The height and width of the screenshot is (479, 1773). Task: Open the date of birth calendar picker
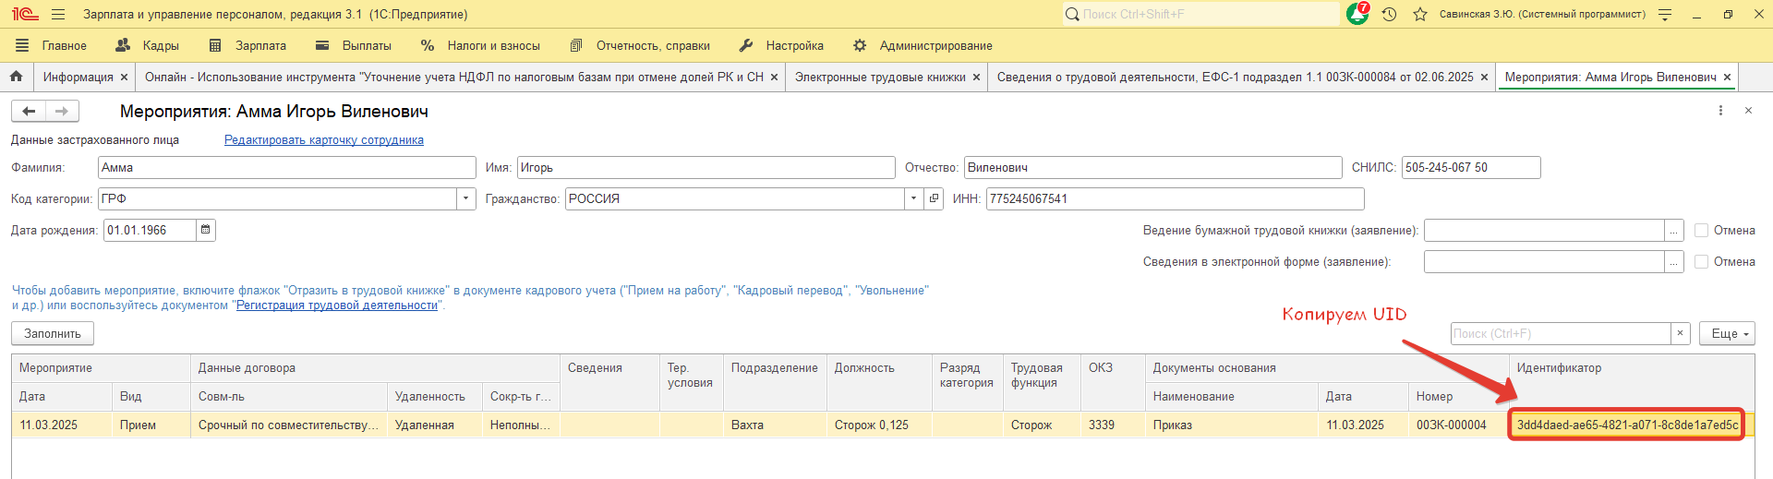(206, 230)
